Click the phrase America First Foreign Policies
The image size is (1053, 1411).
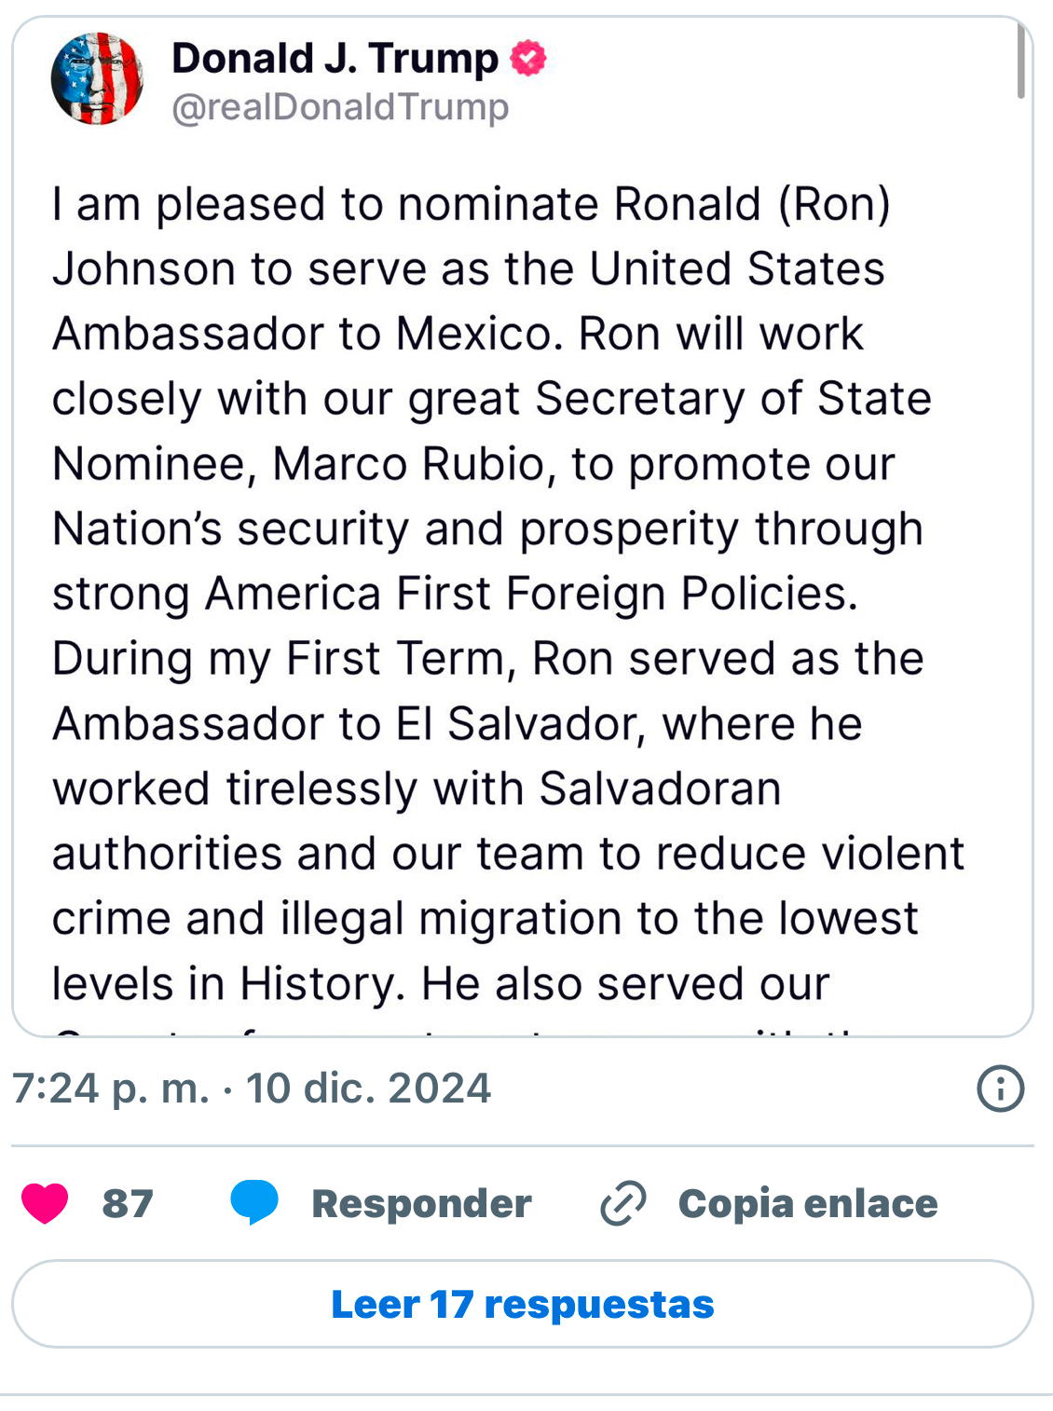pyautogui.click(x=531, y=594)
